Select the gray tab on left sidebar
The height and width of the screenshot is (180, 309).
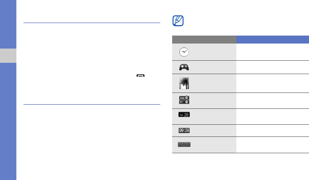click(x=8, y=56)
